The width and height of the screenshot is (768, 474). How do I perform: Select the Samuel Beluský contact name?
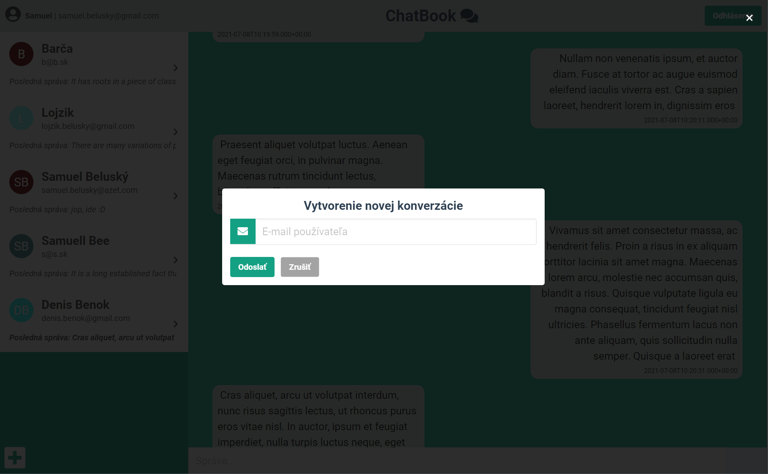tap(85, 177)
